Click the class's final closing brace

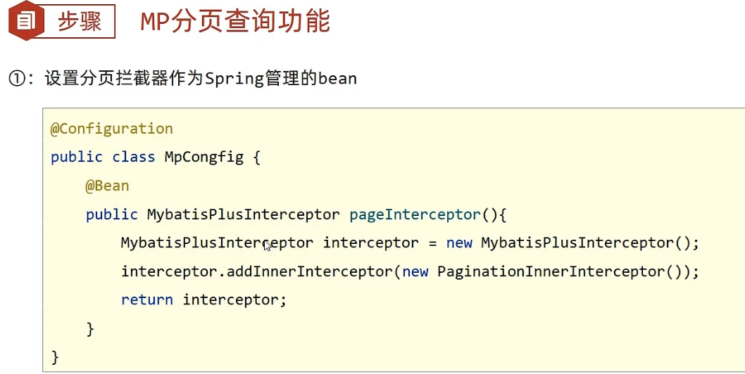pyautogui.click(x=55, y=357)
